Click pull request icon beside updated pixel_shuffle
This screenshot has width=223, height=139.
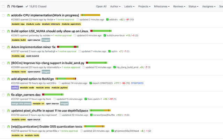[x=8, y=111]
